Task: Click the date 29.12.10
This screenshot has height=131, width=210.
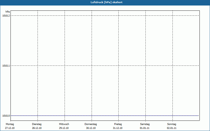Action: pos(64,128)
